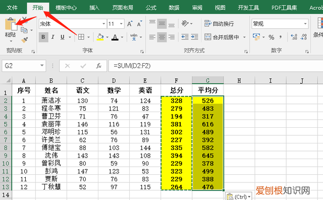Expand the 粘贴 paste options arrow

pyautogui.click(x=11, y=41)
